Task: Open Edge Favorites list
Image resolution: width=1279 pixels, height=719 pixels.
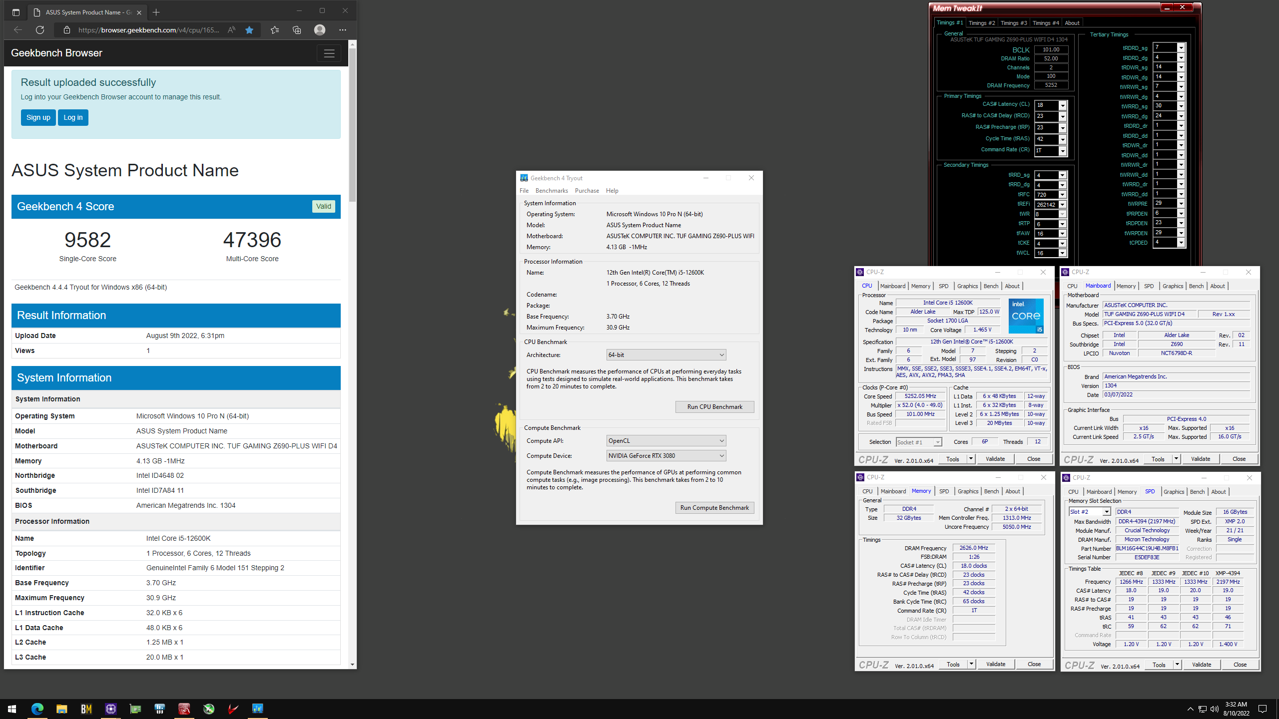Action: (275, 30)
